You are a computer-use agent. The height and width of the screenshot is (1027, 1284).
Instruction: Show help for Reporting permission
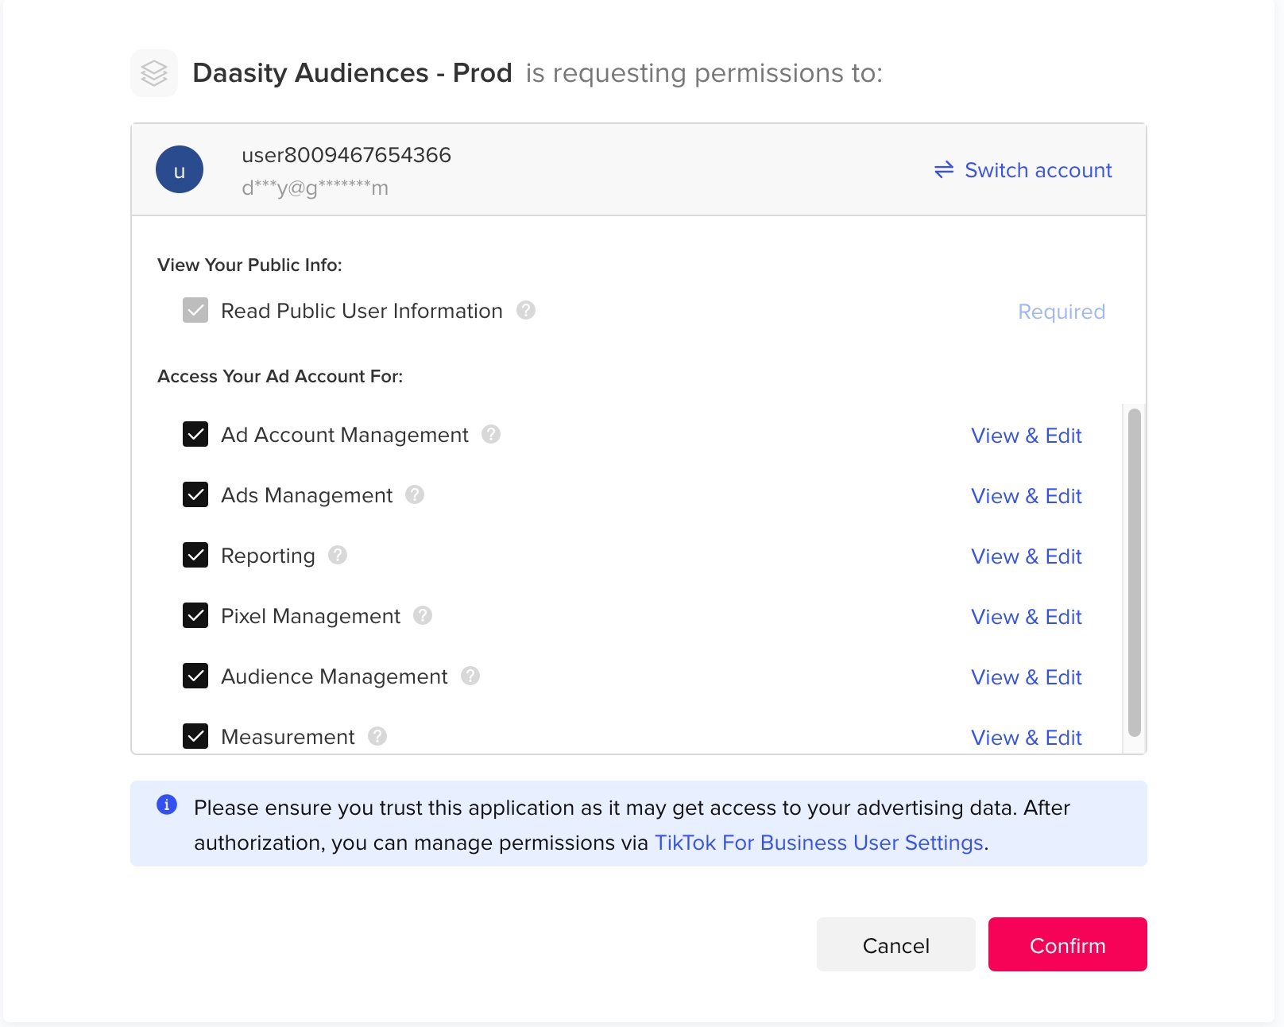(x=338, y=555)
